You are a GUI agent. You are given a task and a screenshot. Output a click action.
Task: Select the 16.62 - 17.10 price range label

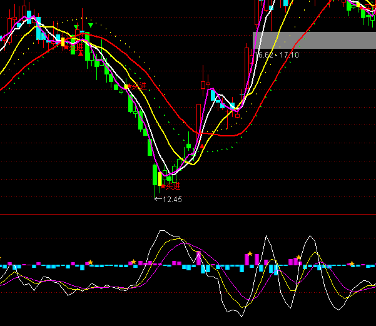(277, 55)
